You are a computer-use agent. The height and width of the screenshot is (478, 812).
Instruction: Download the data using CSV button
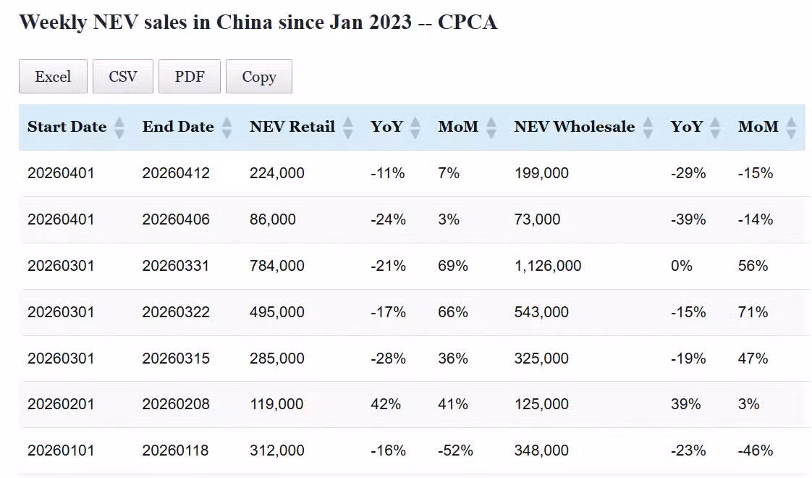pyautogui.click(x=123, y=77)
